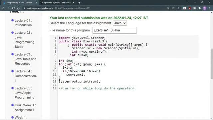213x120 pixels.
Task: Click the //Use for or while loop comment
Action: point(97,88)
